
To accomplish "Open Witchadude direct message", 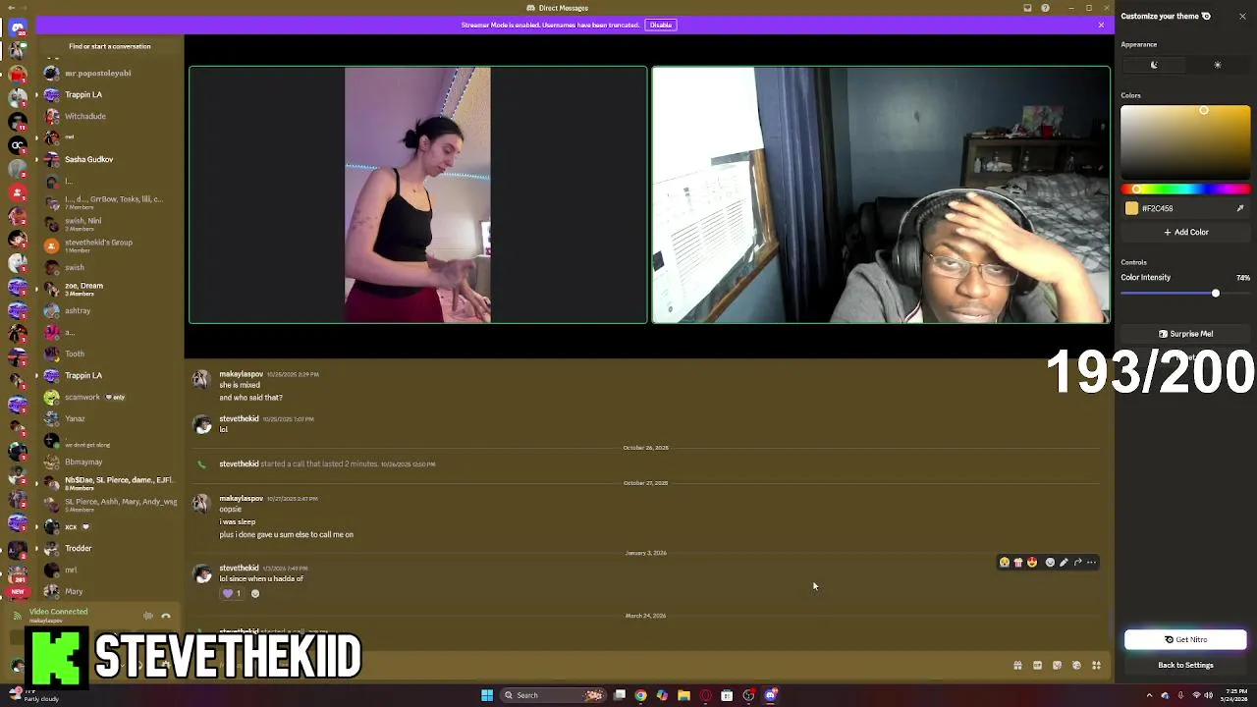I will click(110, 116).
